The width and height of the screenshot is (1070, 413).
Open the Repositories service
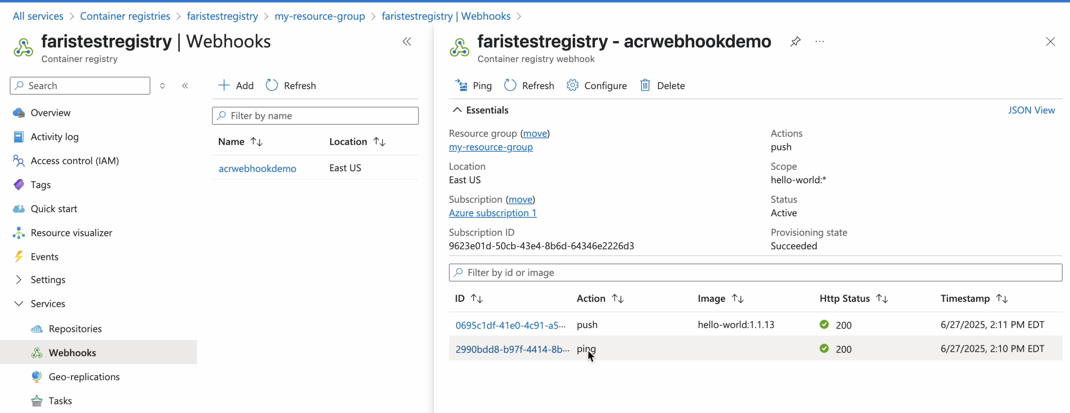tap(75, 329)
